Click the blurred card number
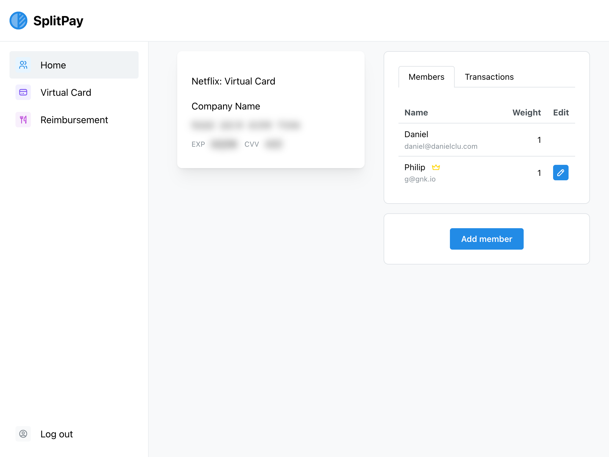This screenshot has height=457, width=609. tap(246, 125)
